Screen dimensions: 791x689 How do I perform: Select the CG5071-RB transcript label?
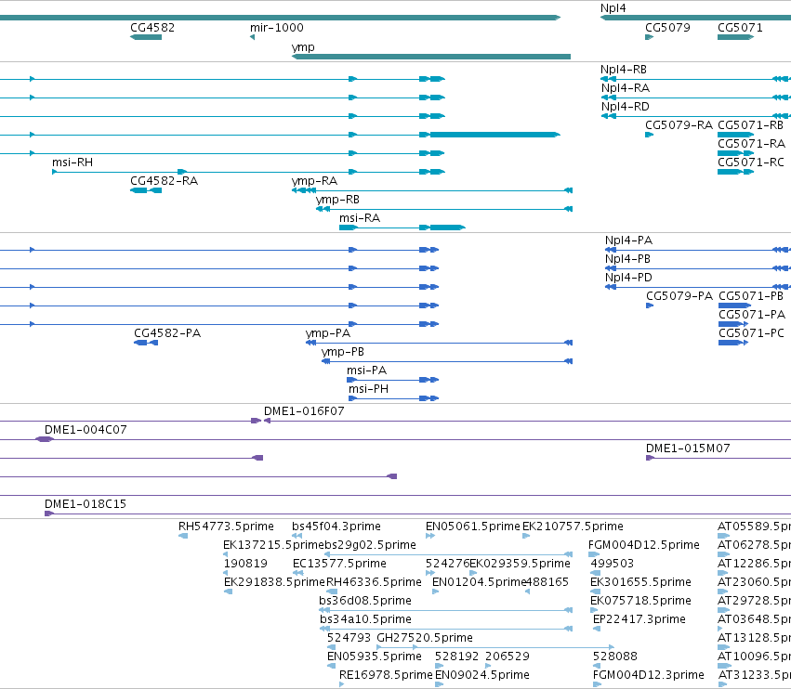[x=751, y=125]
